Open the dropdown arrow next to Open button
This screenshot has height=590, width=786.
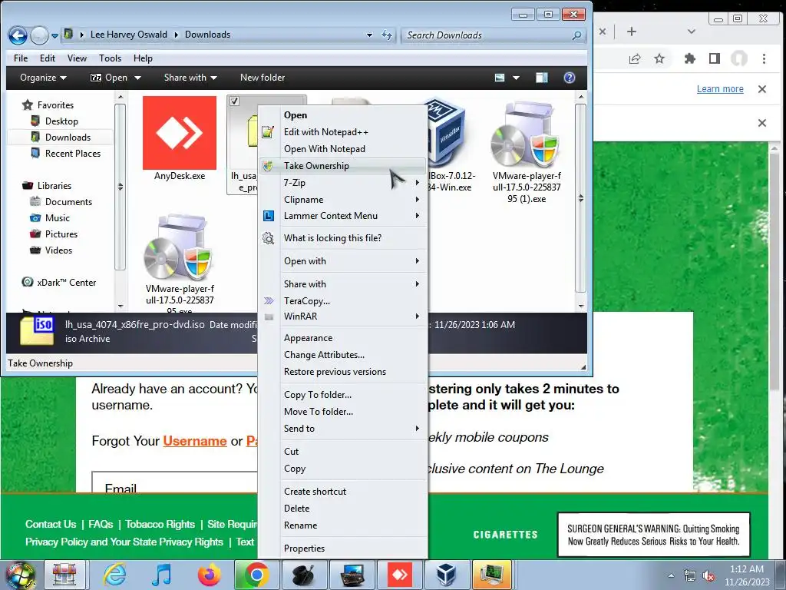[x=137, y=78]
